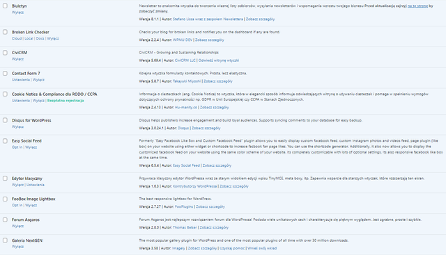Click Wyłącz under FooBox Image Lightbox
This screenshot has width=446, height=255.
[31, 206]
